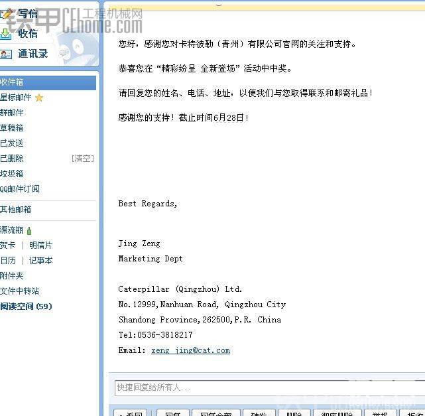Click the 回复全部 reply-all button
The width and height of the screenshot is (425, 416).
[216, 413]
